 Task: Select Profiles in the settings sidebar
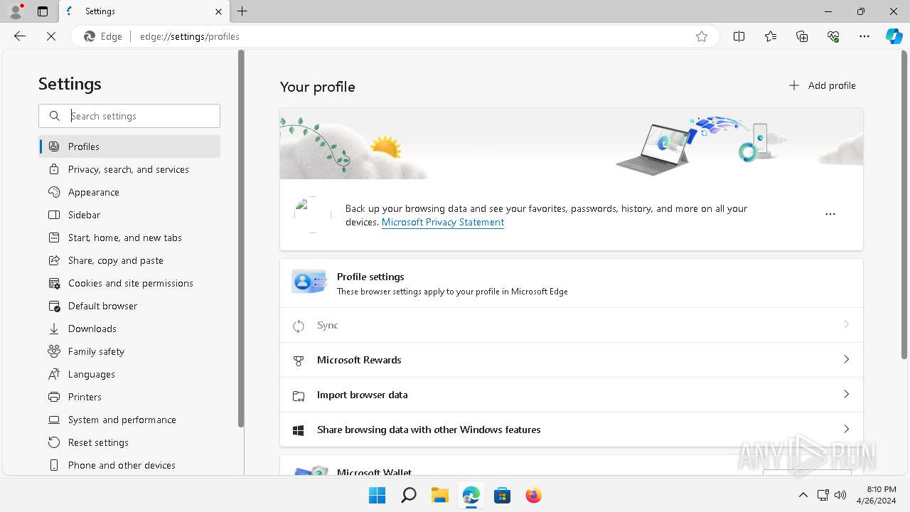(129, 146)
